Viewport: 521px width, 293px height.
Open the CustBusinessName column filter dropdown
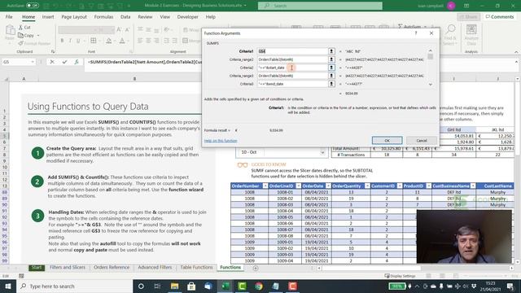tap(473, 186)
